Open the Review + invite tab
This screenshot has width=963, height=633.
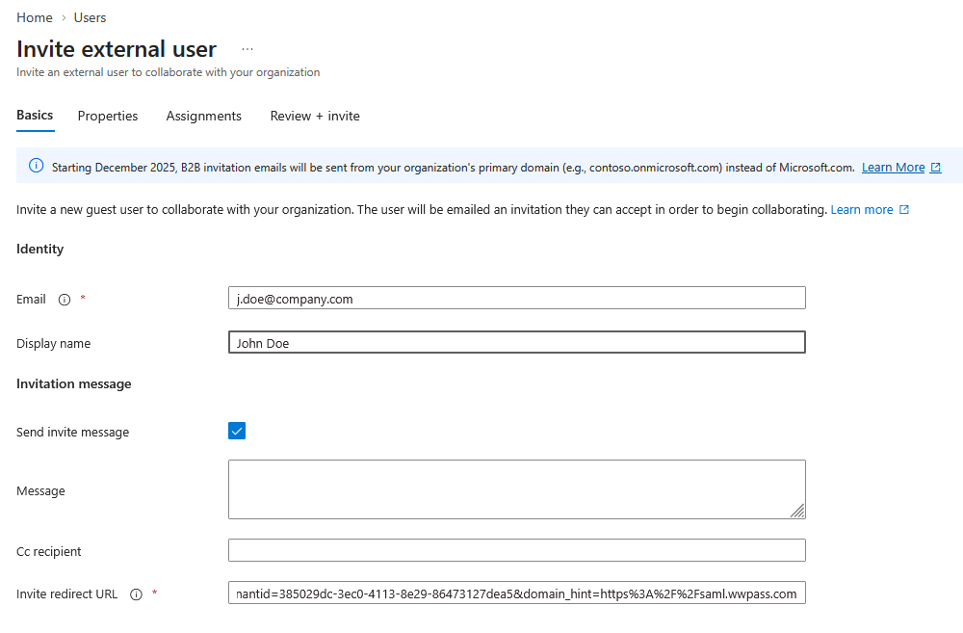point(315,117)
